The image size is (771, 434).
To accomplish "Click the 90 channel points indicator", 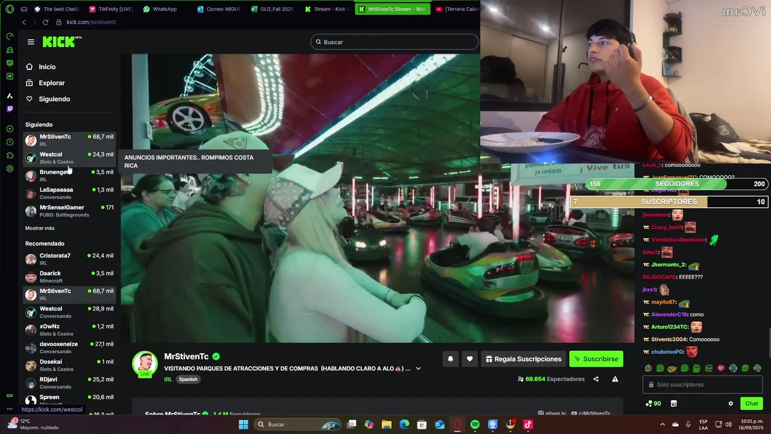I will (x=653, y=404).
